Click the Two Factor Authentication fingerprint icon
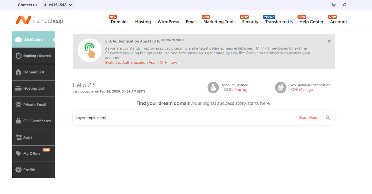The image size is (372, 194). point(280,87)
